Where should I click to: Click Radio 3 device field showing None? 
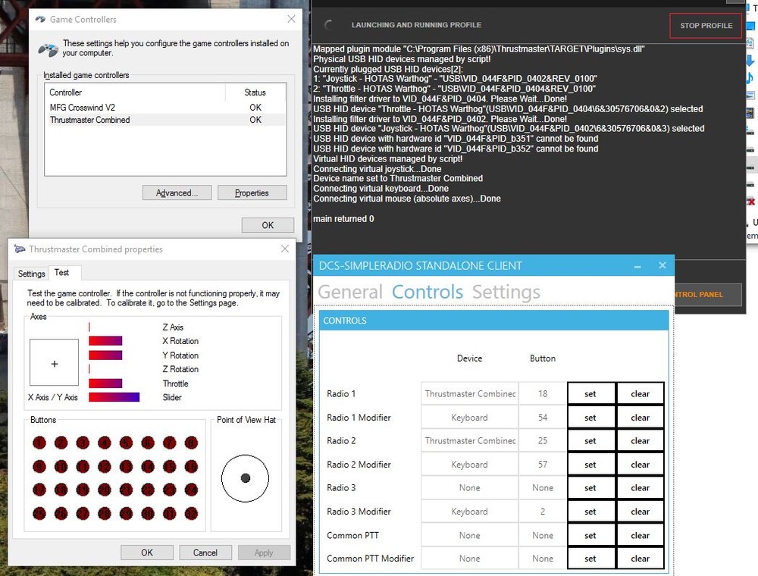[x=469, y=488]
